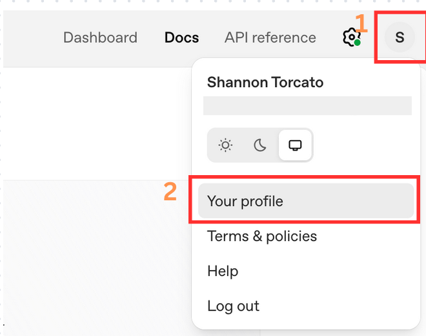
Task: Click the Shannon Torcato name heading
Action: tap(265, 83)
